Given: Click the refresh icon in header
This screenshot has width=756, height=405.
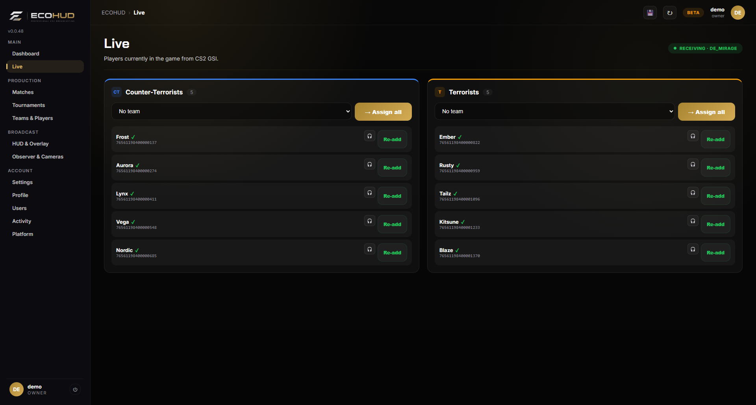Looking at the screenshot, I should [670, 13].
